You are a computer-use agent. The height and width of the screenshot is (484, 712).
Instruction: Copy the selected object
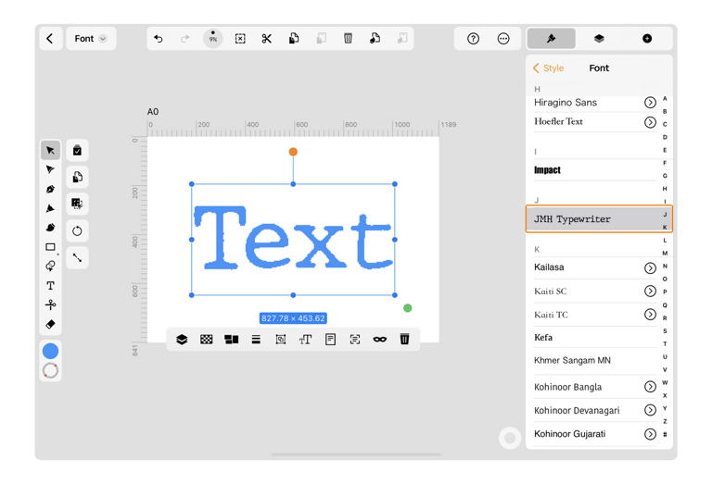tap(294, 39)
